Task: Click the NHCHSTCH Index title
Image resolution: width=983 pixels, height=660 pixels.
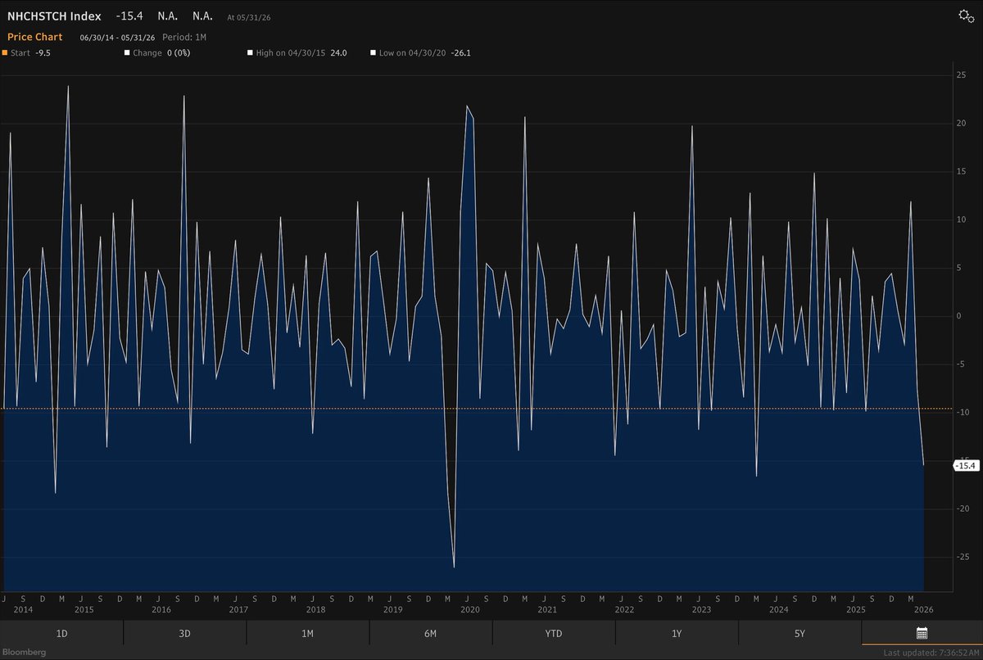Action: (54, 16)
